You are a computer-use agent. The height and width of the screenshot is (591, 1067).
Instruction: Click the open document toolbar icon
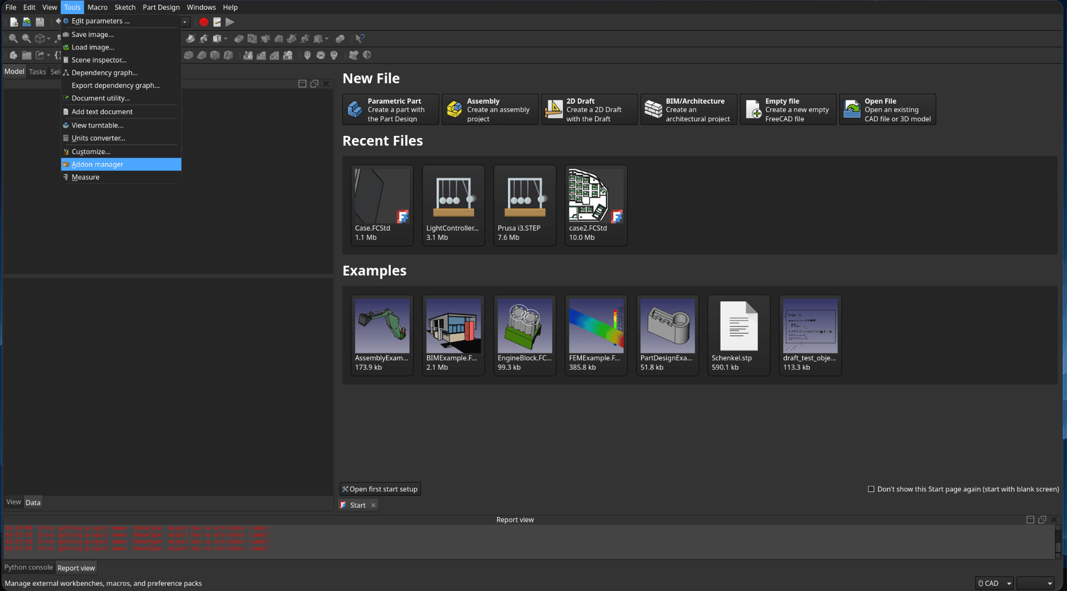[x=27, y=22]
